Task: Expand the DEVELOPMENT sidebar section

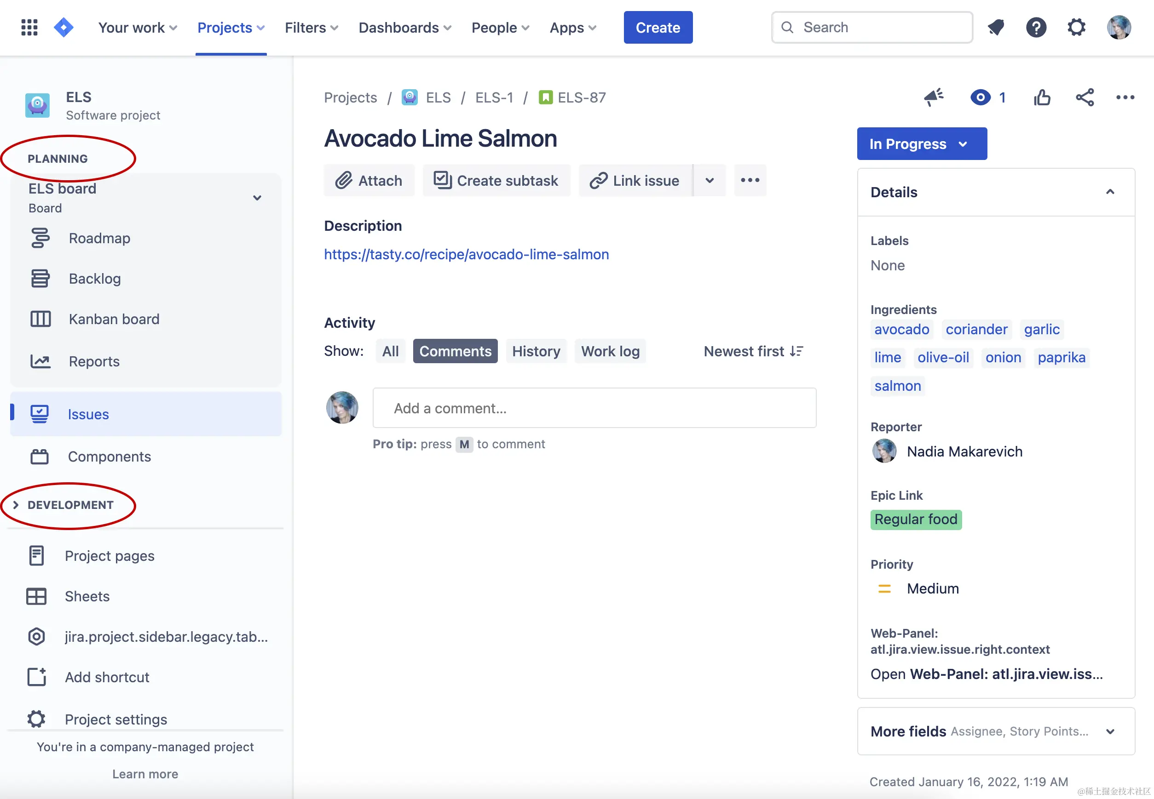Action: 70,505
